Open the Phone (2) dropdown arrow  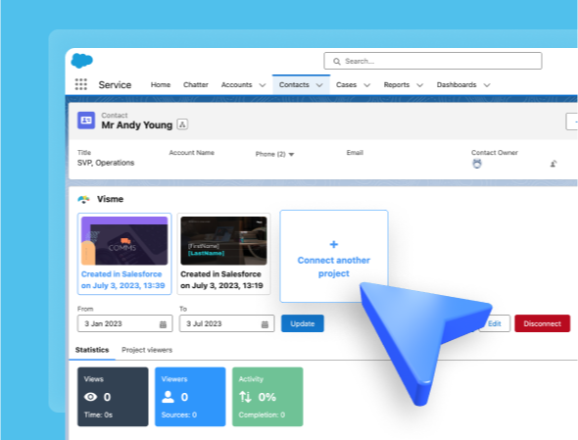tap(291, 155)
